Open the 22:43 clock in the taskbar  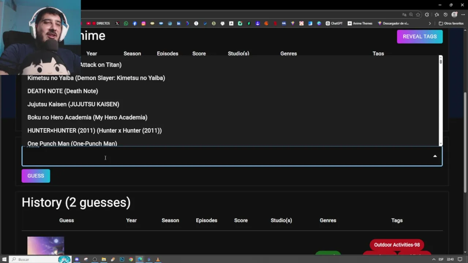450,259
